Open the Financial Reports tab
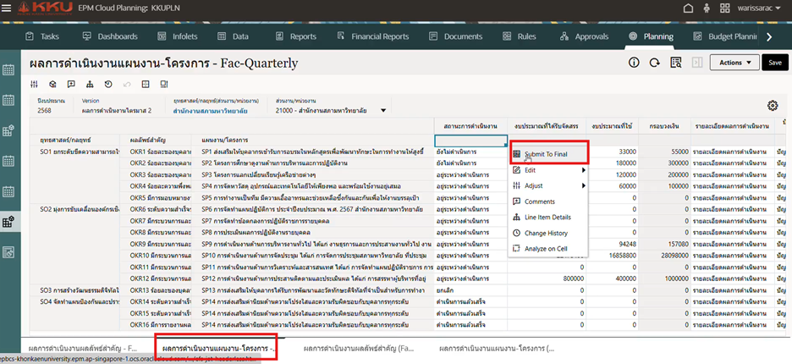The height and width of the screenshot is (364, 792). [x=373, y=36]
